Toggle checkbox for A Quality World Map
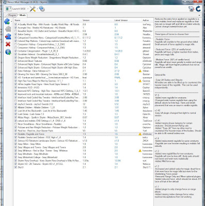Viewport: 205px width, 206px height. [x=16, y=24]
